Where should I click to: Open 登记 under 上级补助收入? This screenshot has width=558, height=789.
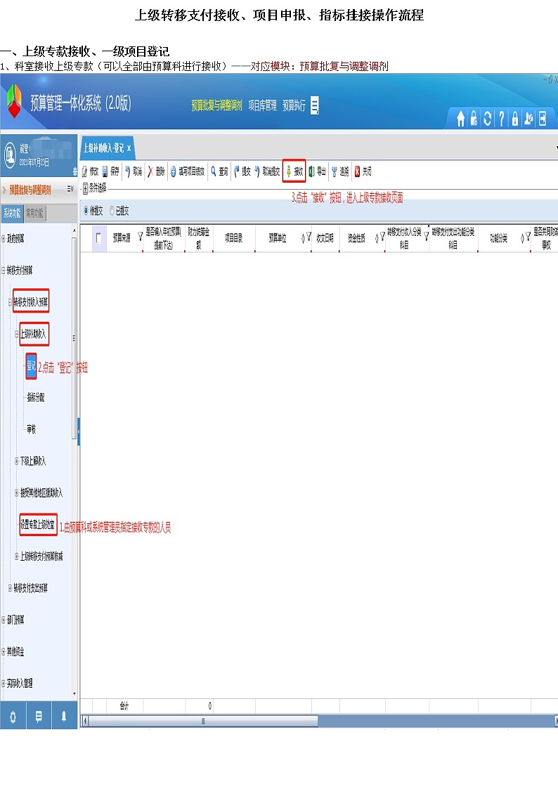point(31,366)
